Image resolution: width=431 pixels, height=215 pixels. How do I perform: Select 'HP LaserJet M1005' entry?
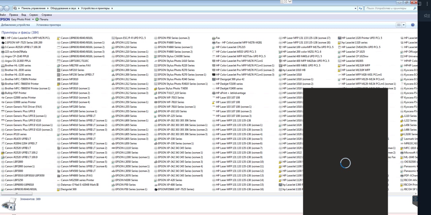click(x=351, y=61)
